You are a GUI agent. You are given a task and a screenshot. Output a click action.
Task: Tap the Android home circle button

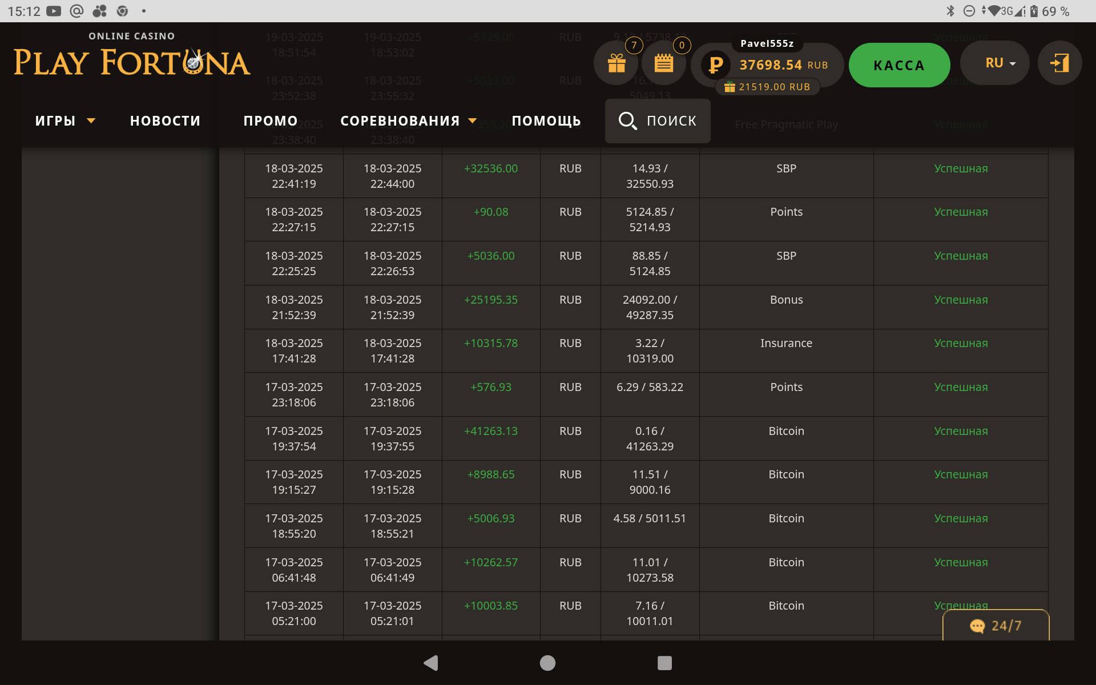(547, 663)
